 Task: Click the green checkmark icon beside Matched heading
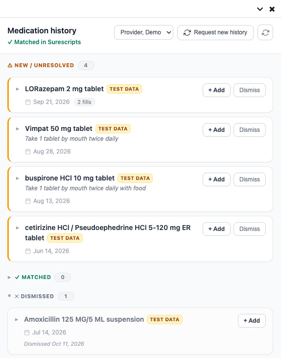coord(17,278)
